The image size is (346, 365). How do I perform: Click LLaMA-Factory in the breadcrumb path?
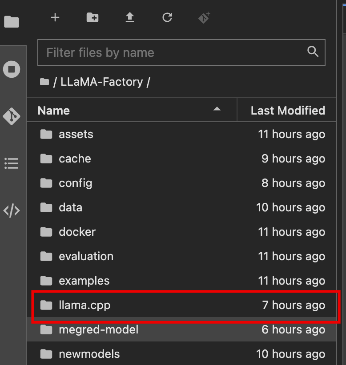coord(102,82)
